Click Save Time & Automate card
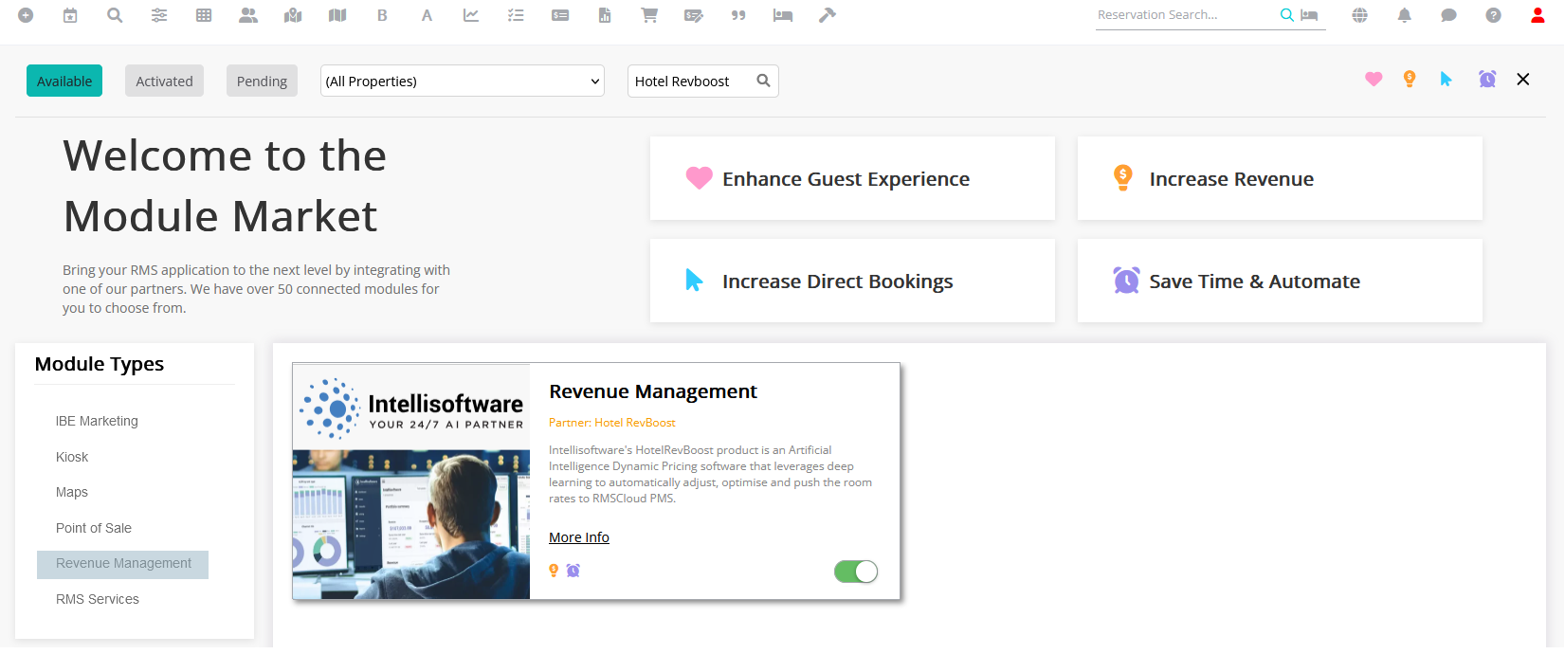The height and width of the screenshot is (654, 1565). coord(1280,281)
